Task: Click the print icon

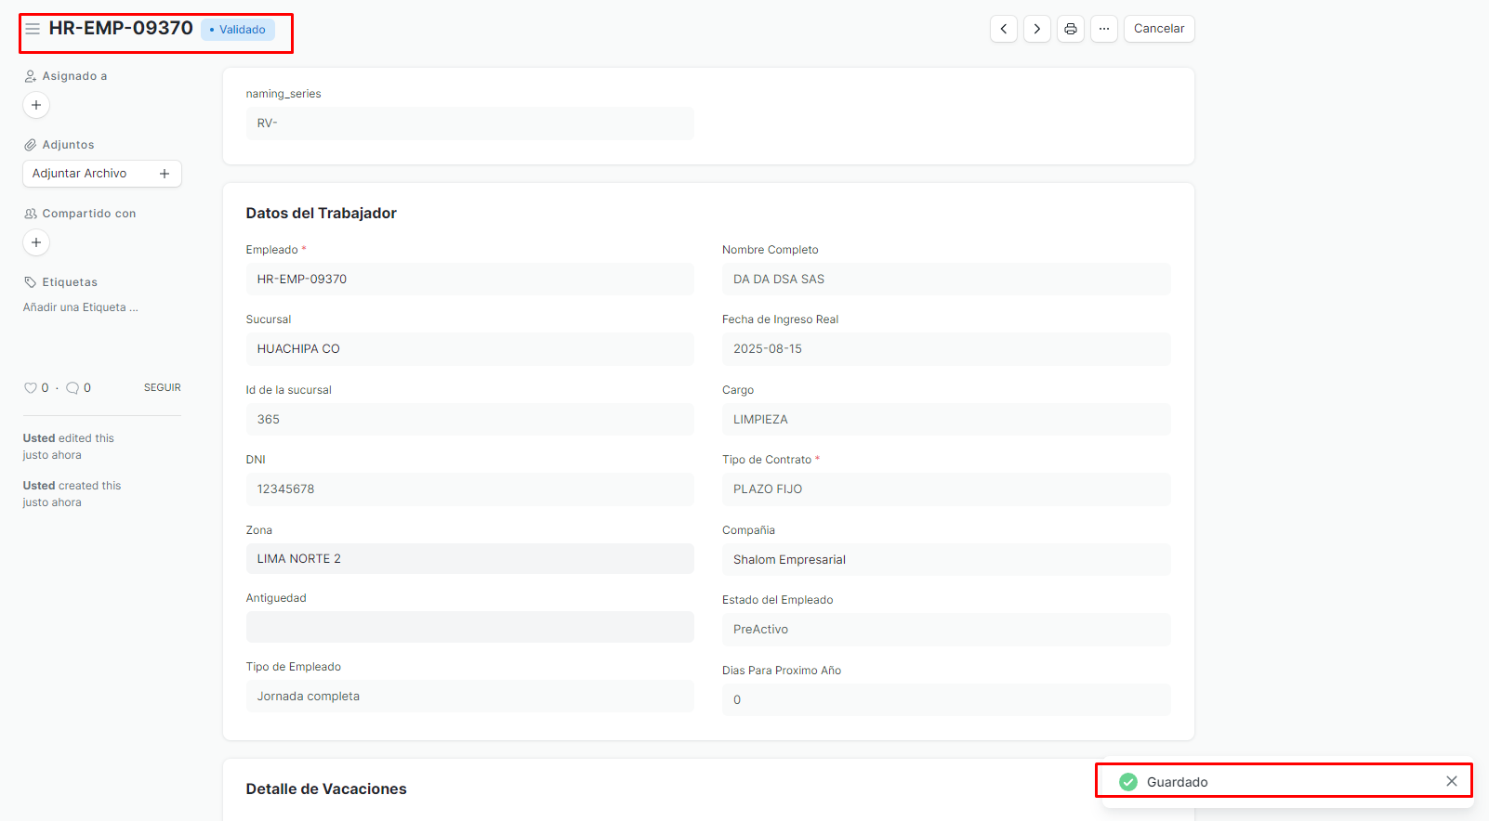Action: click(x=1070, y=29)
